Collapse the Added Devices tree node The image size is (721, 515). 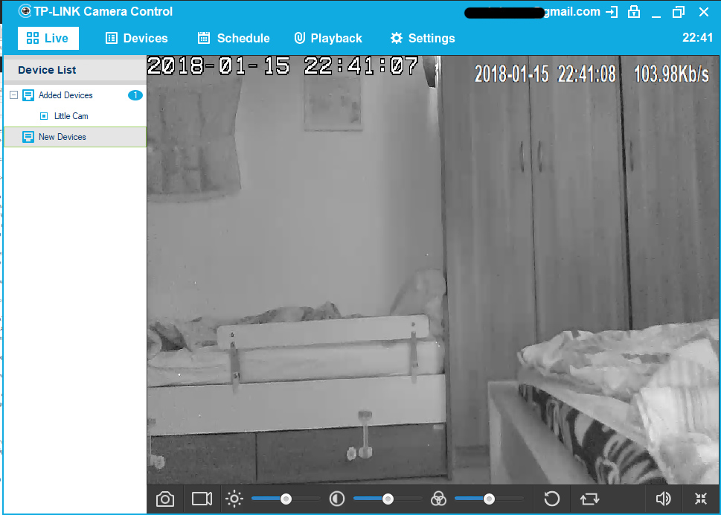pos(13,95)
